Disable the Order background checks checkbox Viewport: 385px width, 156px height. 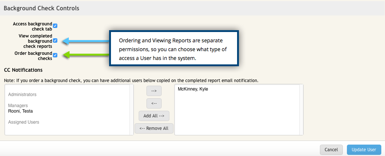tap(55, 55)
